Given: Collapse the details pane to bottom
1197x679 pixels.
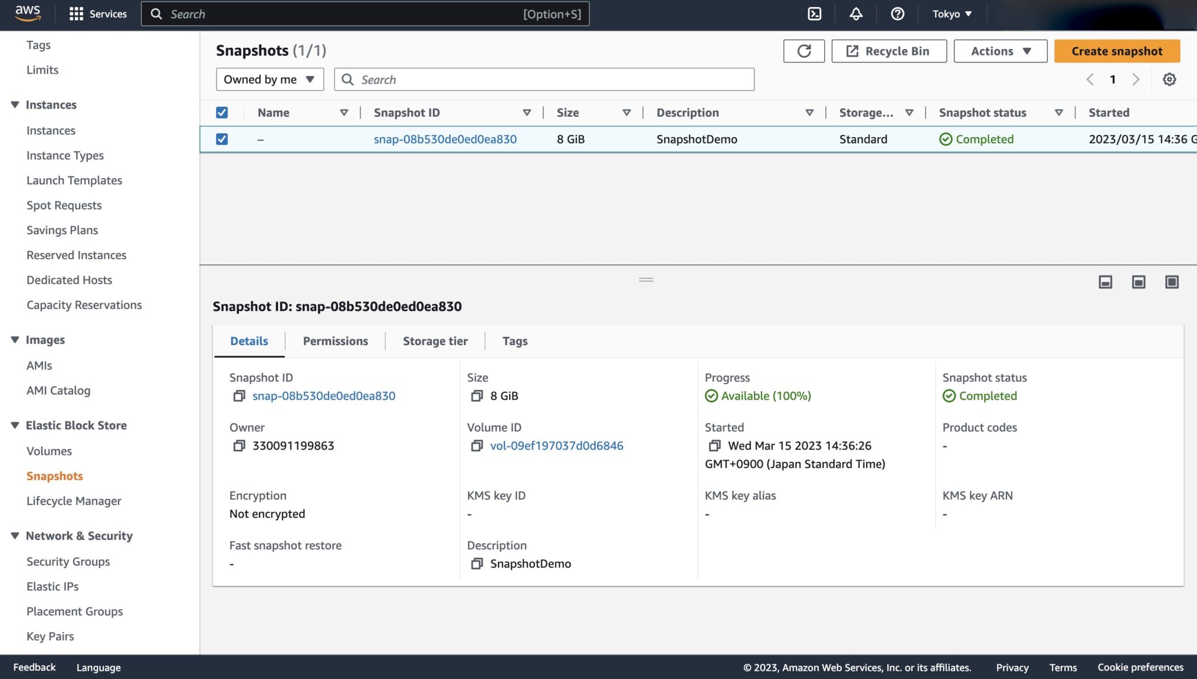Looking at the screenshot, I should pos(1105,282).
